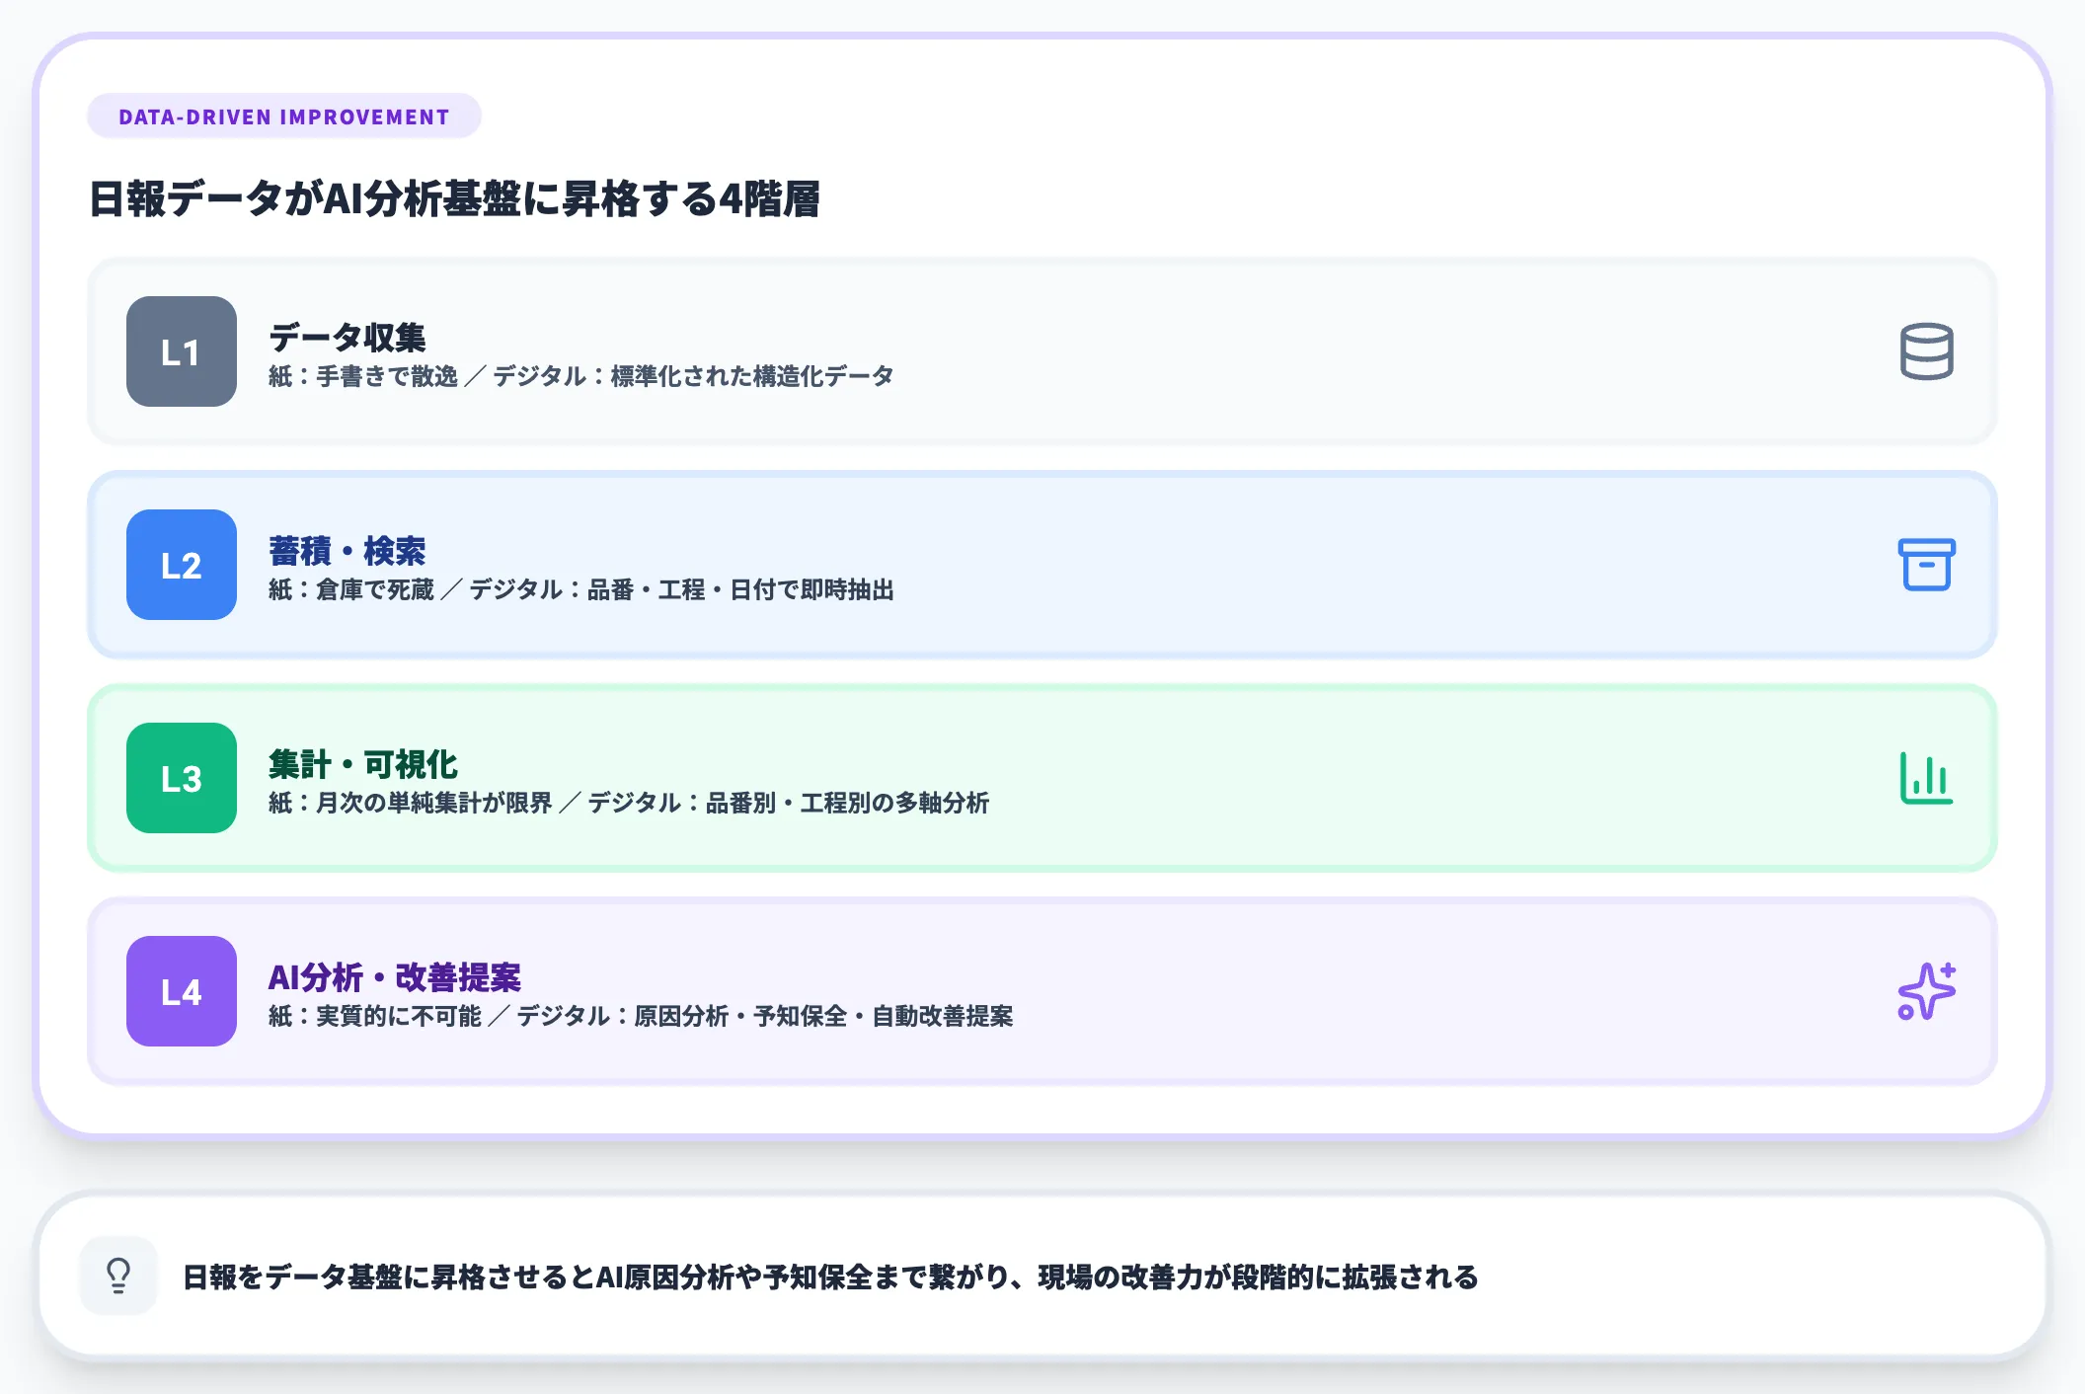Select the green L3 color swatch

(x=180, y=779)
